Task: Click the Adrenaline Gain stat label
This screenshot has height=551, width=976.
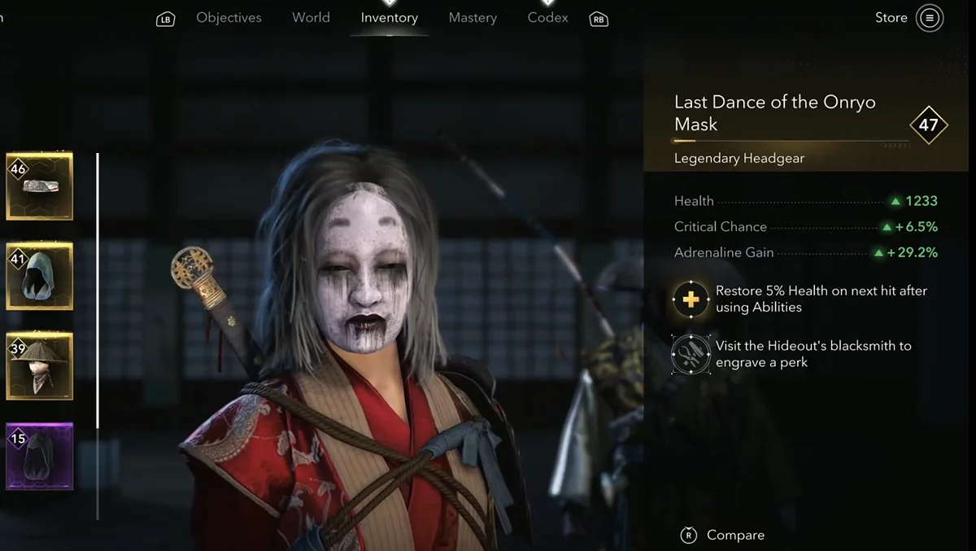Action: click(724, 252)
